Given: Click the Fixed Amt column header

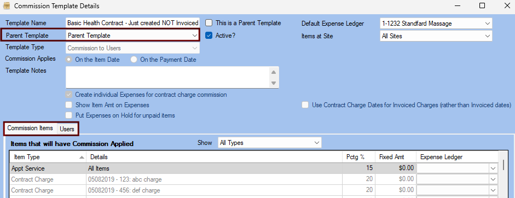Looking at the screenshot, I should [396, 157].
